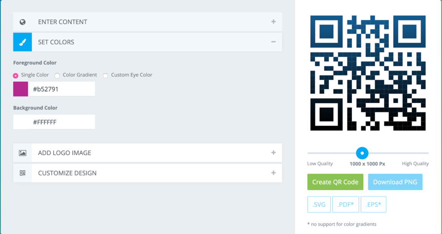
Task: Expand Enter Content with plus sign
Action: pos(273,22)
